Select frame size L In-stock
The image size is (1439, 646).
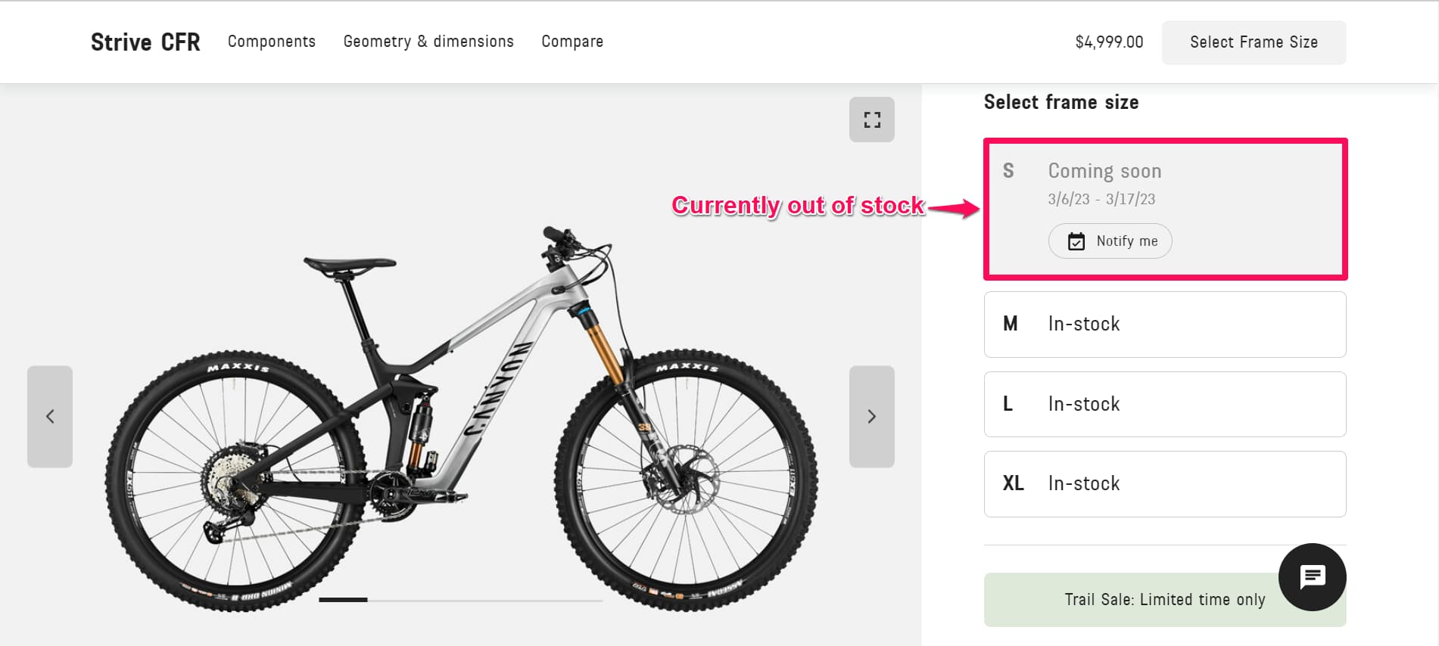click(x=1164, y=404)
